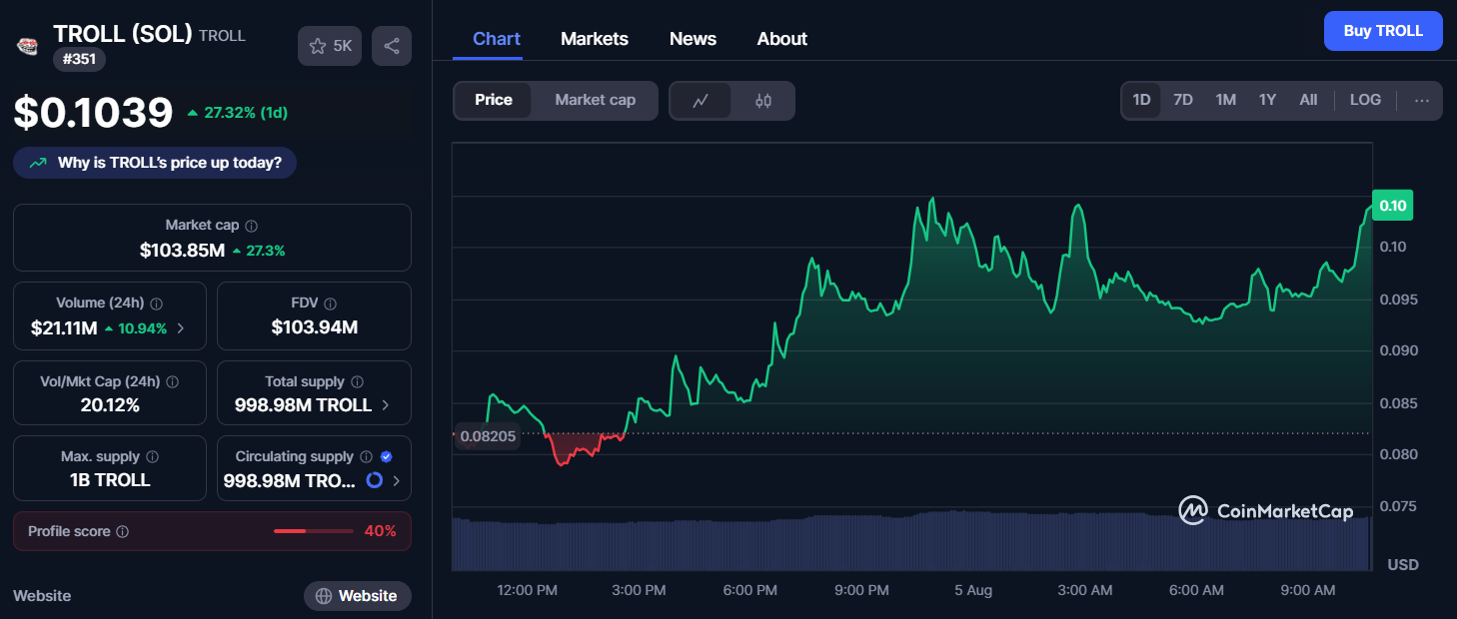The height and width of the screenshot is (619, 1457).
Task: Click the volume bars below the chart
Action: tap(912, 540)
